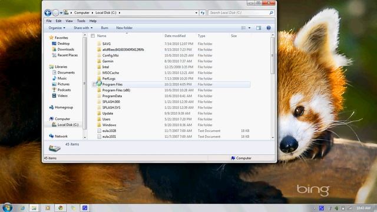Select Downloads in Favorites

65,49
